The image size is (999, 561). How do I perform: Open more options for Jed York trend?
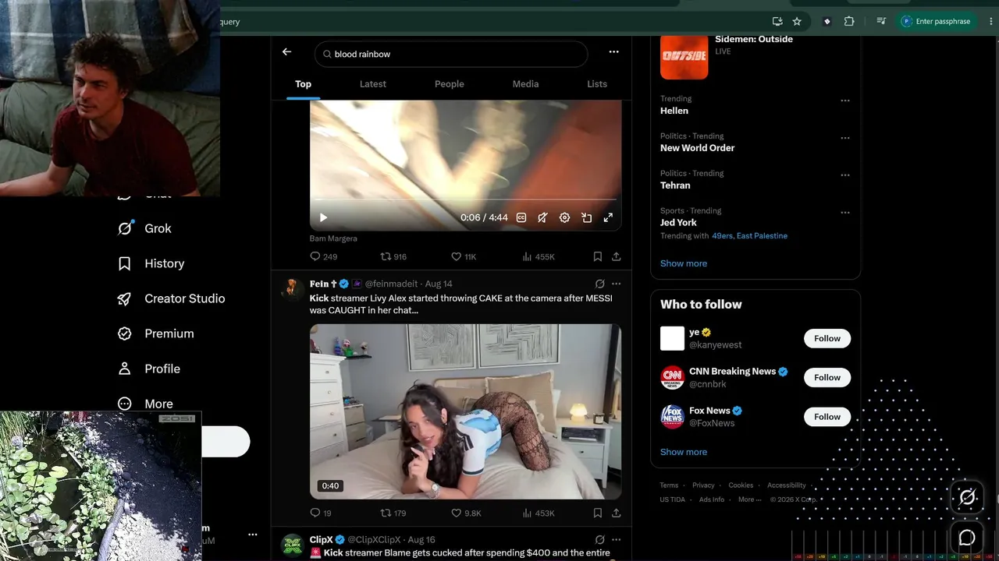click(845, 212)
